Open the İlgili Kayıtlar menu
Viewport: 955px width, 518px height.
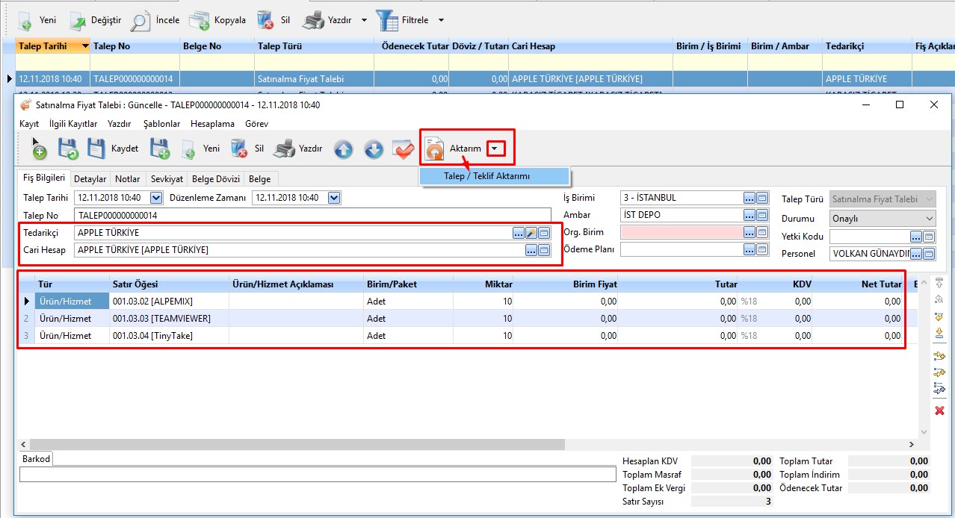73,124
